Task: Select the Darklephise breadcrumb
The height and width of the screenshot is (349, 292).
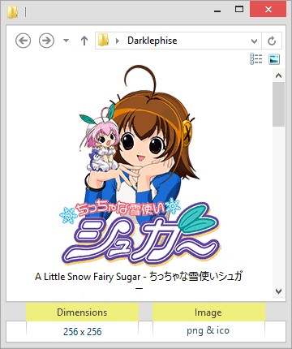Action: (152, 41)
